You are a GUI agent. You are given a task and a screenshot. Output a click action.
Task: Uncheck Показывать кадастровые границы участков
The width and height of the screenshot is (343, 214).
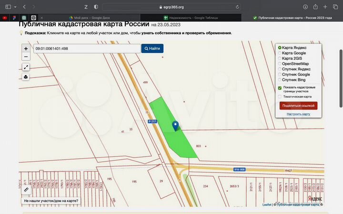pos(280,88)
